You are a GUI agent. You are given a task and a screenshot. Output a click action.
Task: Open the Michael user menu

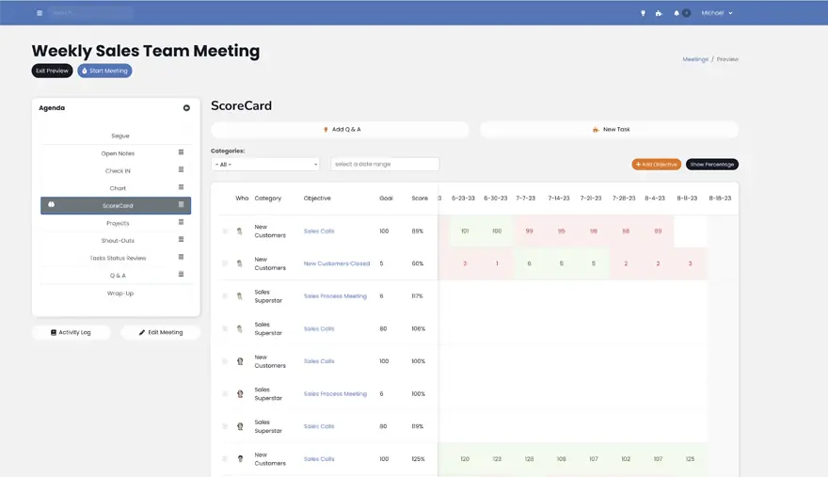pyautogui.click(x=717, y=13)
